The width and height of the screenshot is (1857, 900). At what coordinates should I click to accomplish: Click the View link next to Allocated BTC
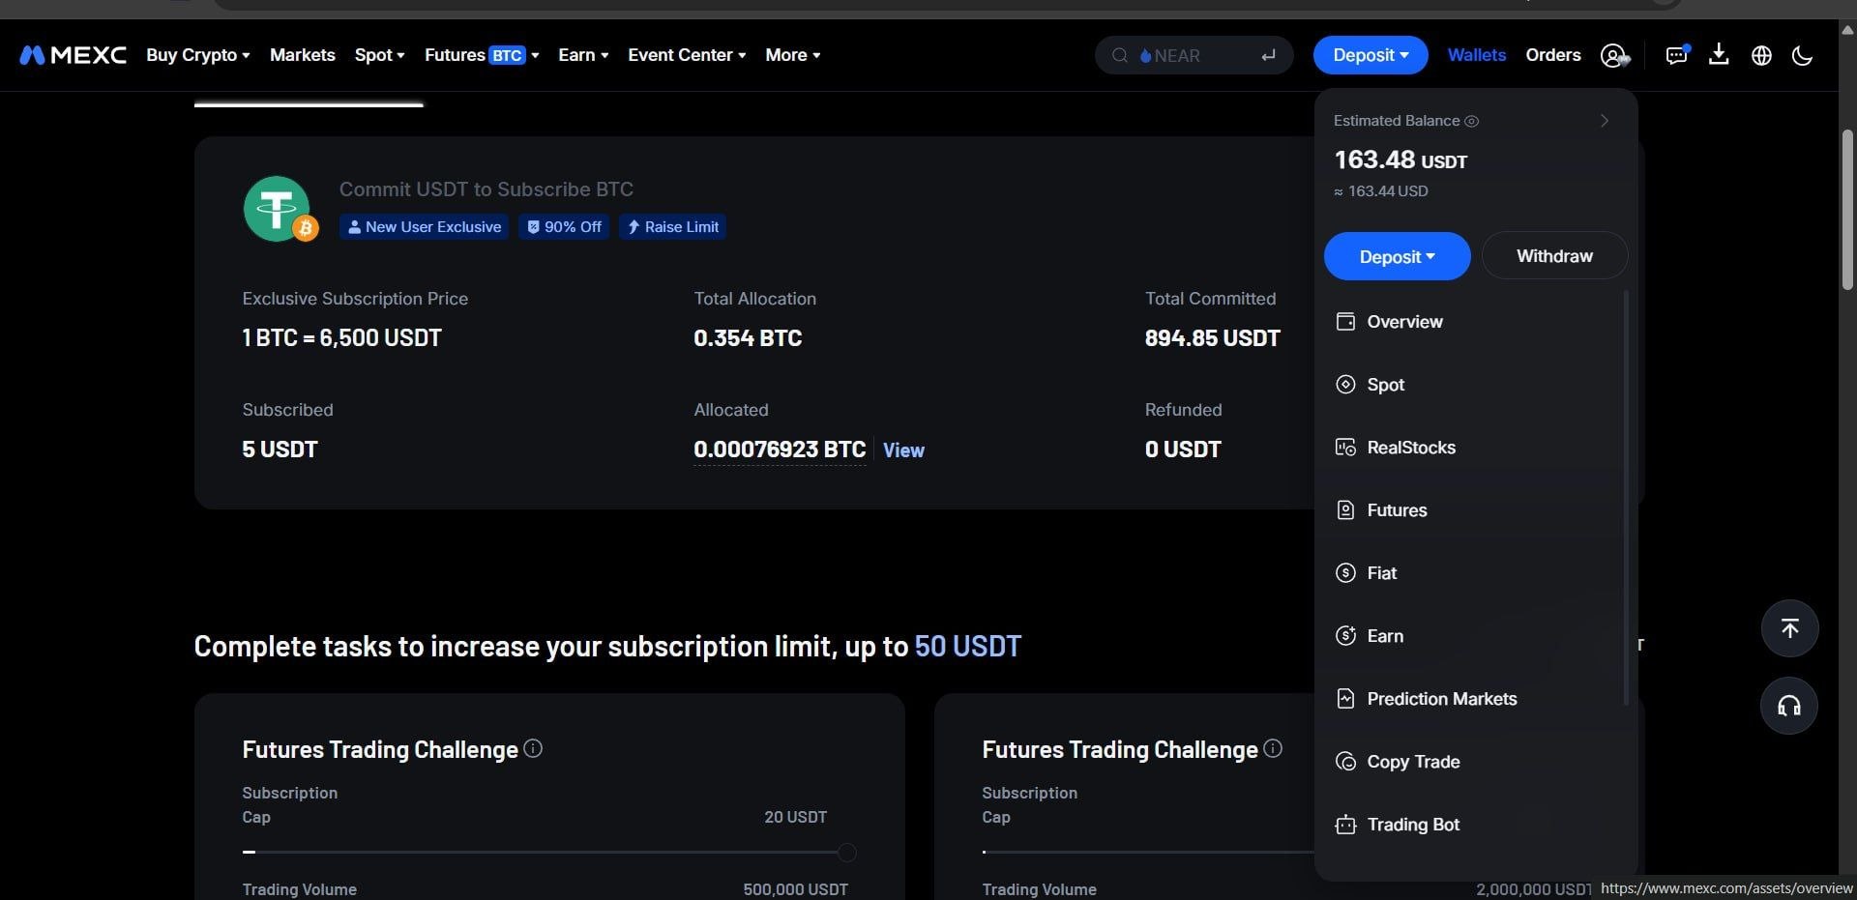point(903,450)
